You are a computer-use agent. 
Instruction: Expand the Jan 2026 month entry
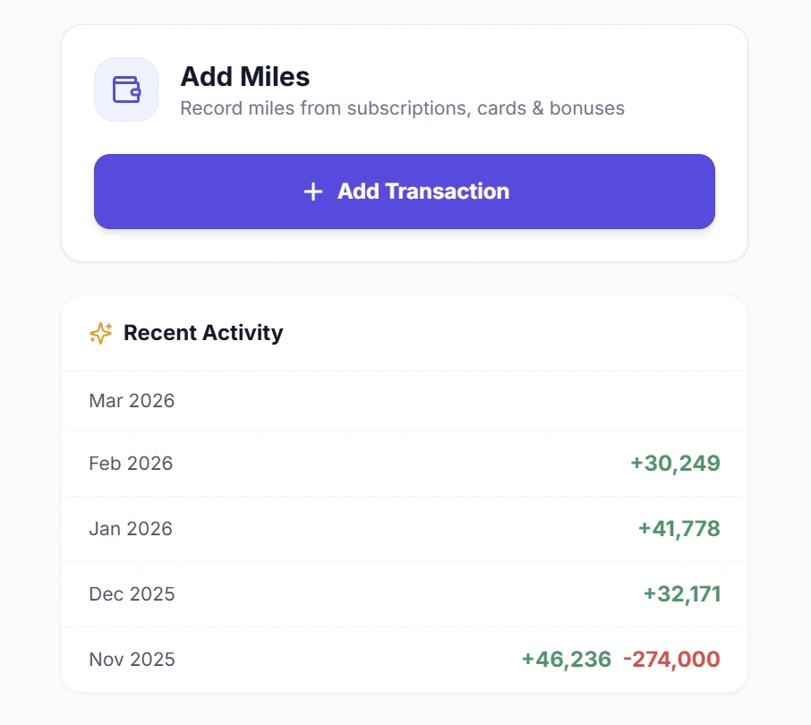(x=404, y=528)
